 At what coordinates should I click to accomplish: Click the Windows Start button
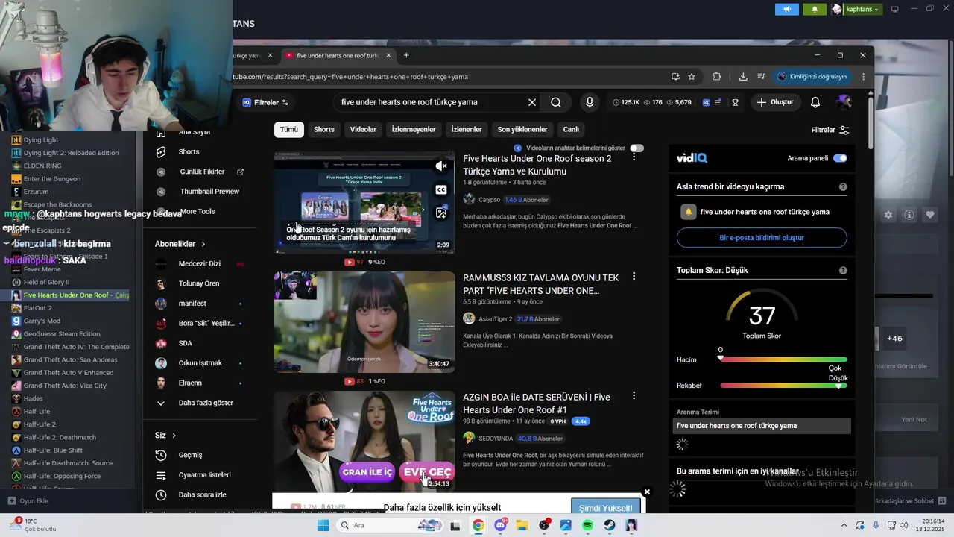point(323,526)
